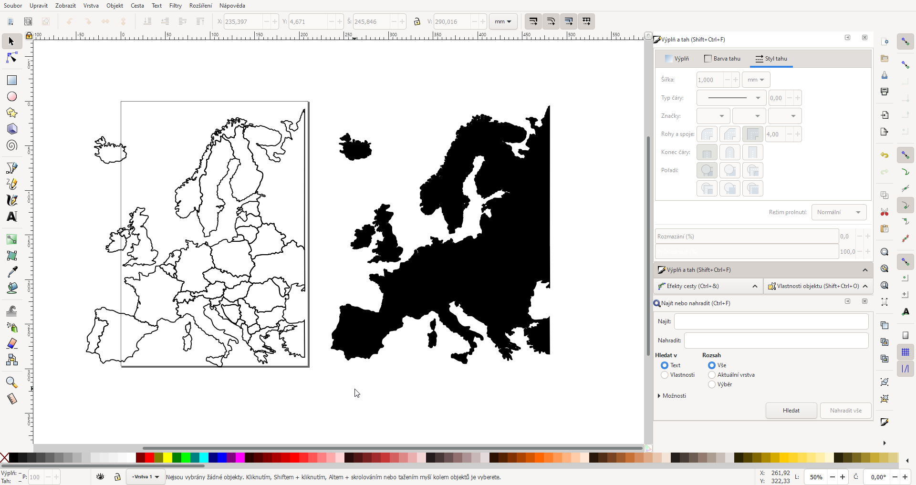
Task: Open the Režim prolnutí Normální dropdown
Action: tap(838, 212)
